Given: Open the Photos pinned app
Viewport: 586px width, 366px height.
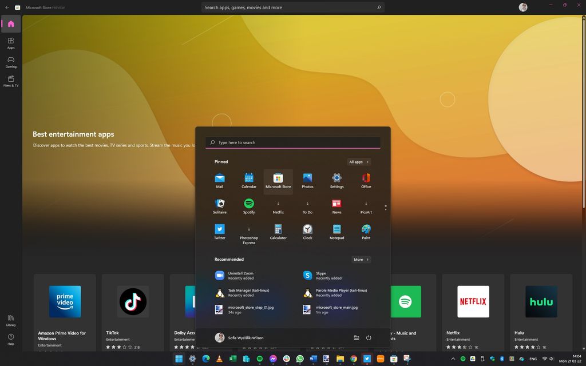Looking at the screenshot, I should [x=307, y=178].
